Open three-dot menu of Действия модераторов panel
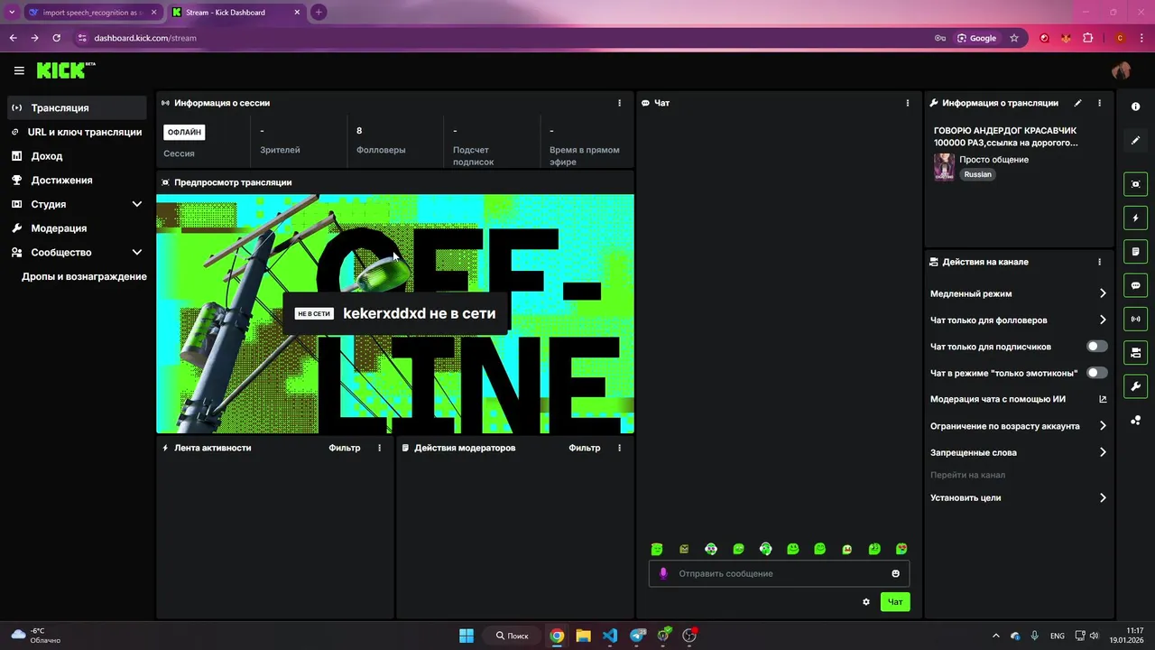The image size is (1155, 650). [619, 448]
